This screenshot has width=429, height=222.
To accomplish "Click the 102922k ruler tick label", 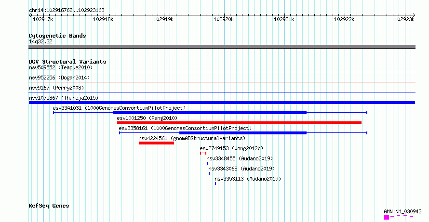I will [344, 19].
